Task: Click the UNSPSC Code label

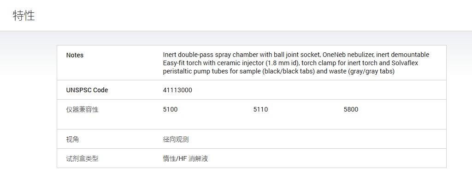Action: (x=87, y=90)
